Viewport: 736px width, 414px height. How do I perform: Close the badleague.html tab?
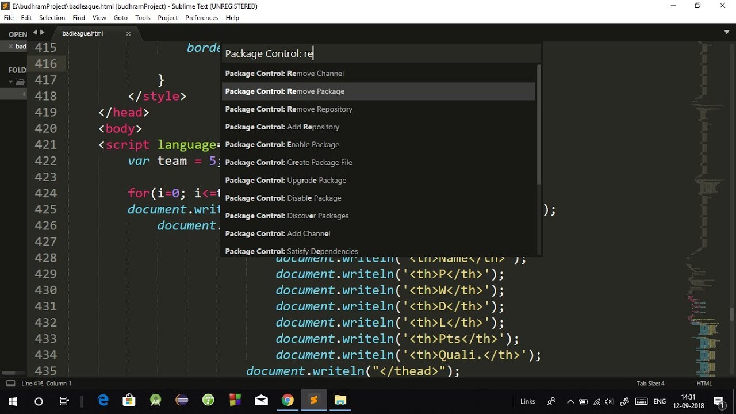click(x=128, y=33)
